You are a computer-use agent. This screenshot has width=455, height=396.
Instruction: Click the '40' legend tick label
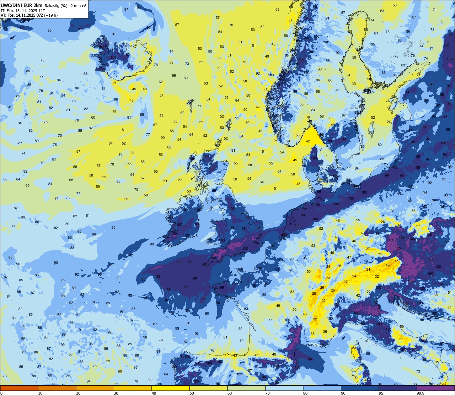pyautogui.click(x=154, y=393)
